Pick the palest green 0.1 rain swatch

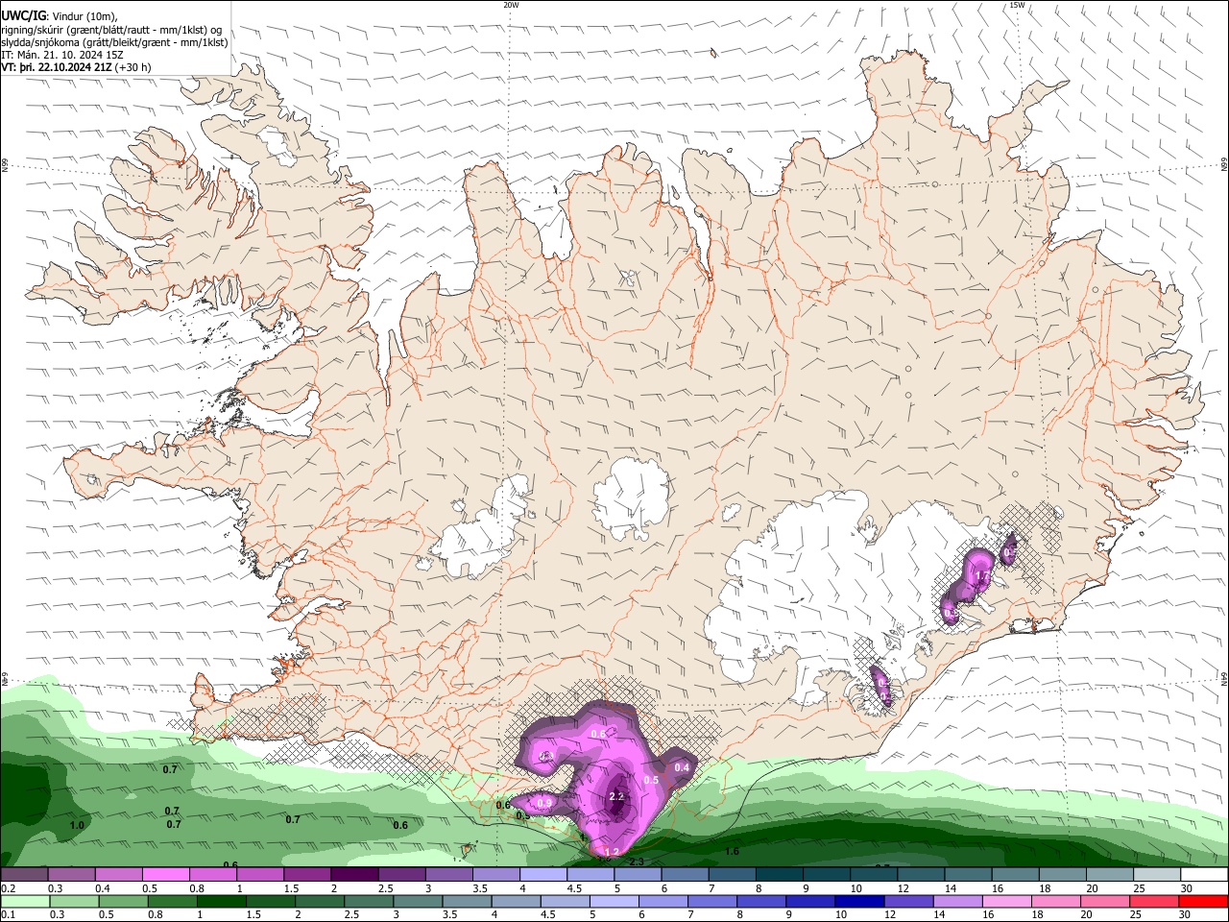pyautogui.click(x=24, y=901)
